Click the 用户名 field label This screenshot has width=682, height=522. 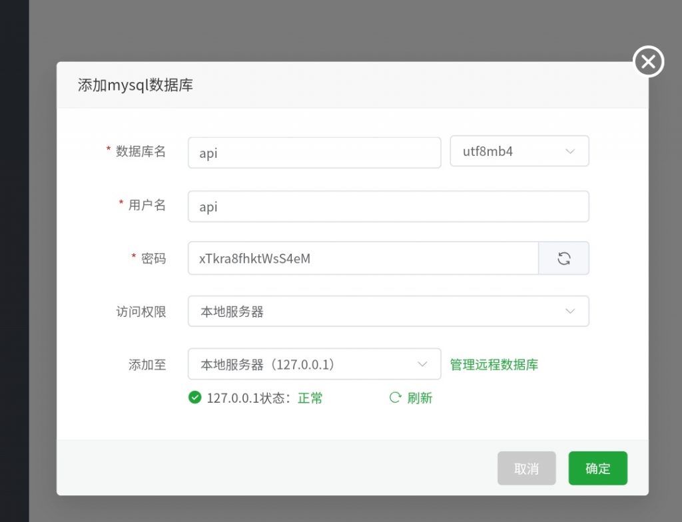(147, 205)
